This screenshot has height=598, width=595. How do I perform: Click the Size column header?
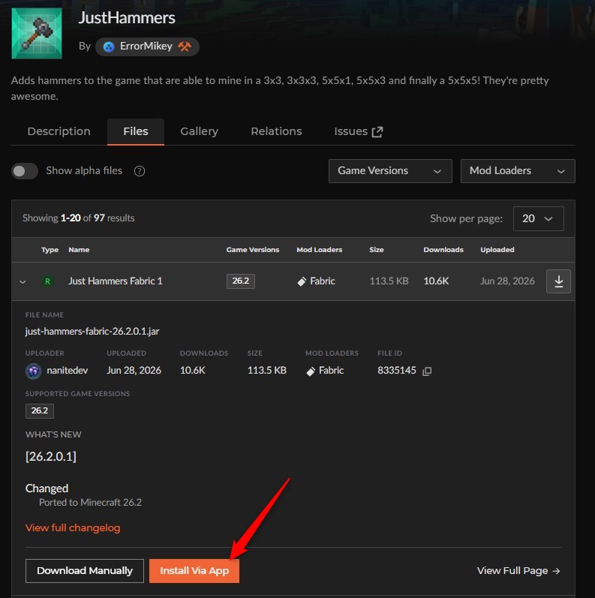click(377, 250)
